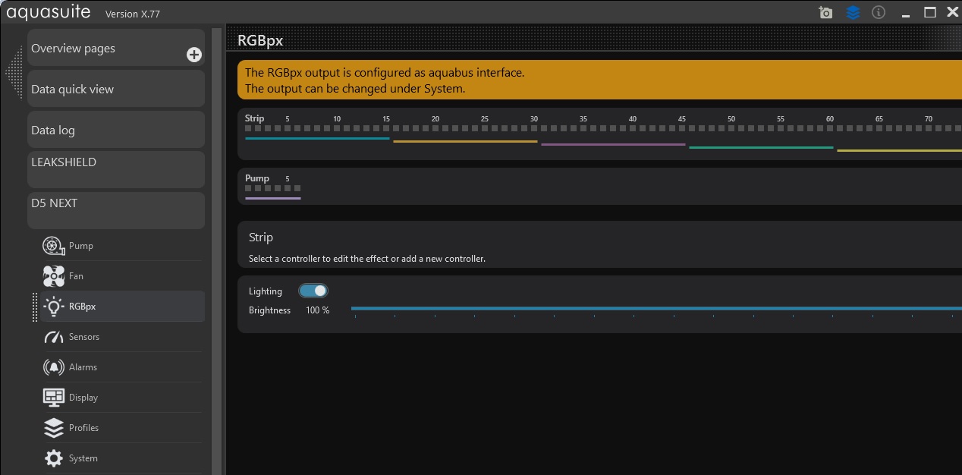Select the purple Pump LED controller bar
Image resolution: width=962 pixels, height=475 pixels.
(273, 198)
